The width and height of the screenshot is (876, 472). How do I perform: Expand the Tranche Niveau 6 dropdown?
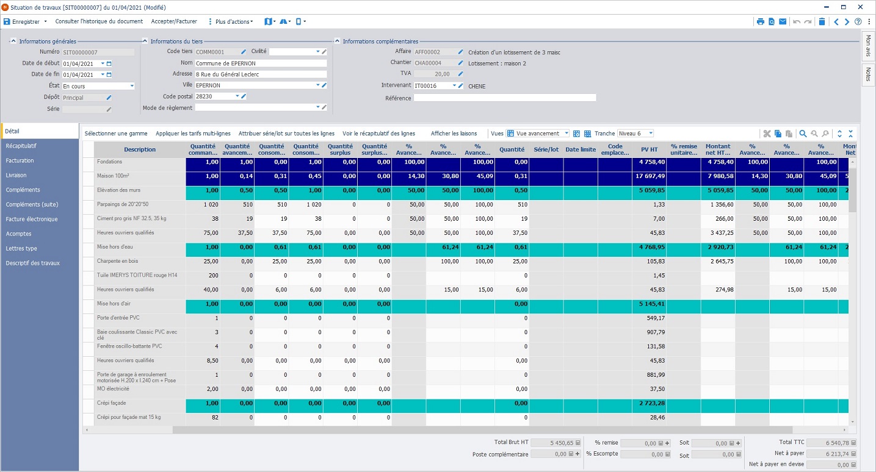point(651,133)
